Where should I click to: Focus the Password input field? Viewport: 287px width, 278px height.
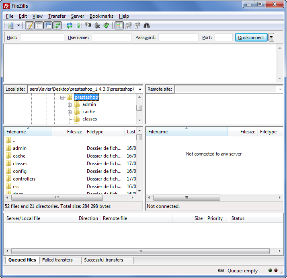[x=178, y=37]
